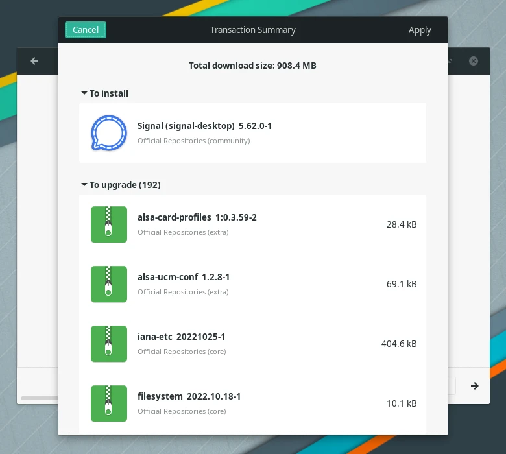Click Official Repositories (core) under filesystem
This screenshot has width=506, height=454.
(182, 411)
